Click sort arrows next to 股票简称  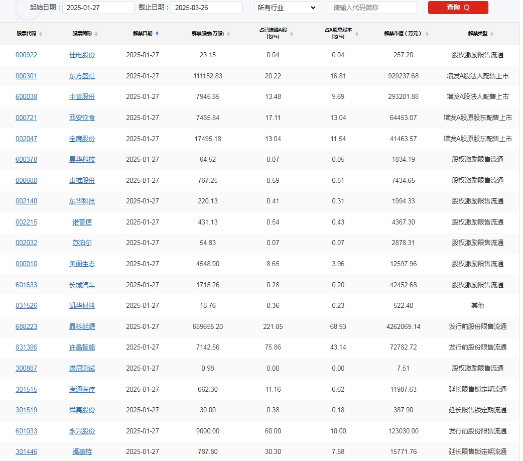tap(96, 34)
